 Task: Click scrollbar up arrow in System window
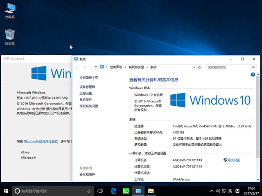(257, 74)
